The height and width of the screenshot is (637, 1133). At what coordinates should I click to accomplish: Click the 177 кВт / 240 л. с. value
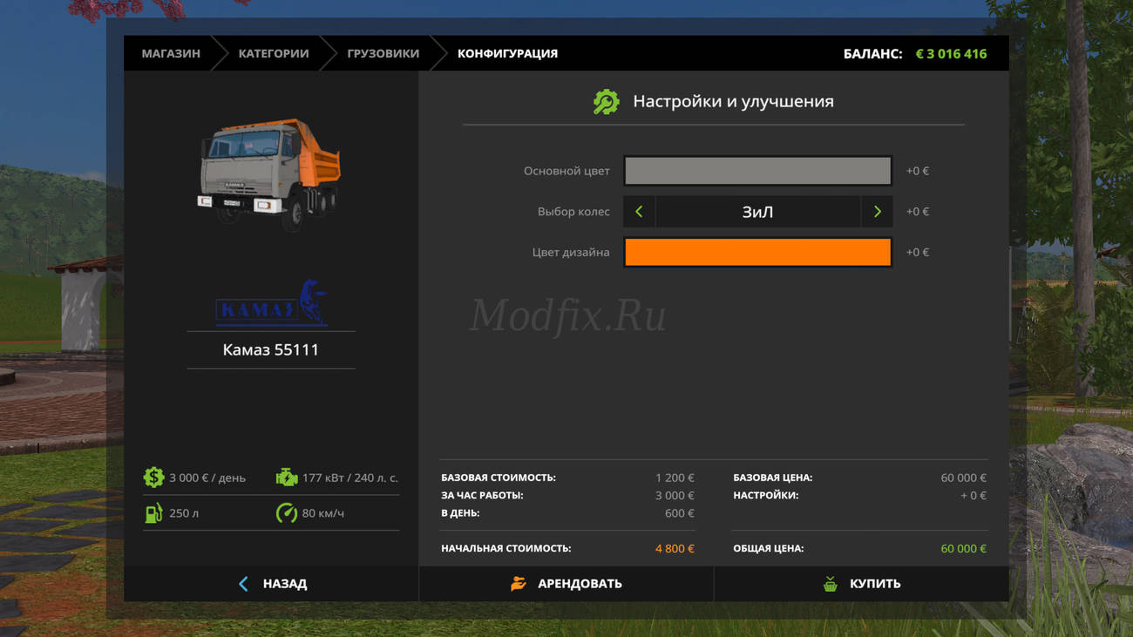click(x=349, y=478)
